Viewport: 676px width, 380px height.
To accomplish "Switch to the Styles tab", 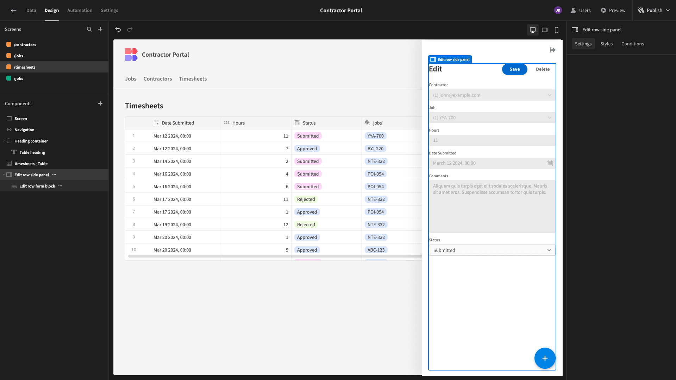I will coord(606,44).
